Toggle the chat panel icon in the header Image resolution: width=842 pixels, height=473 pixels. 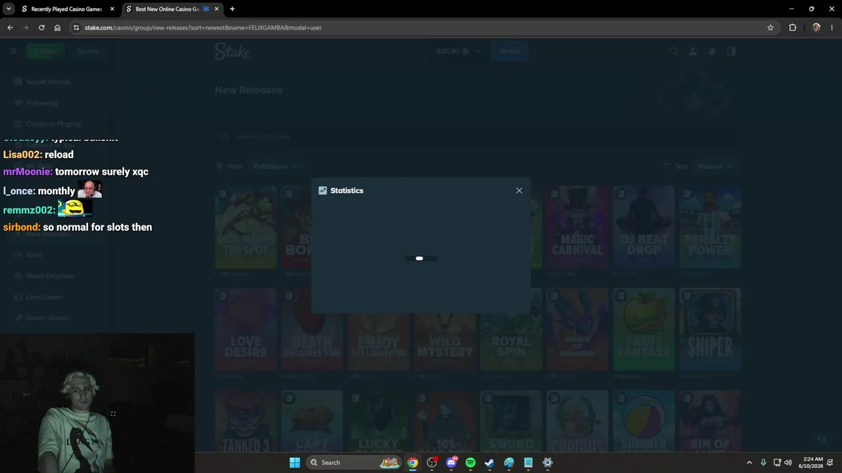pyautogui.click(x=731, y=51)
